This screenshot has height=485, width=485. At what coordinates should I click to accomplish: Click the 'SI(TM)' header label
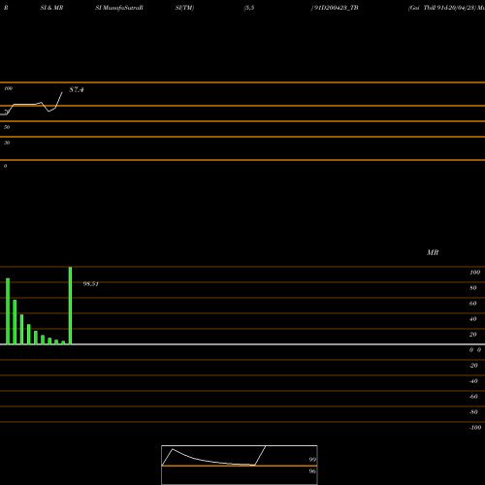[x=184, y=8]
